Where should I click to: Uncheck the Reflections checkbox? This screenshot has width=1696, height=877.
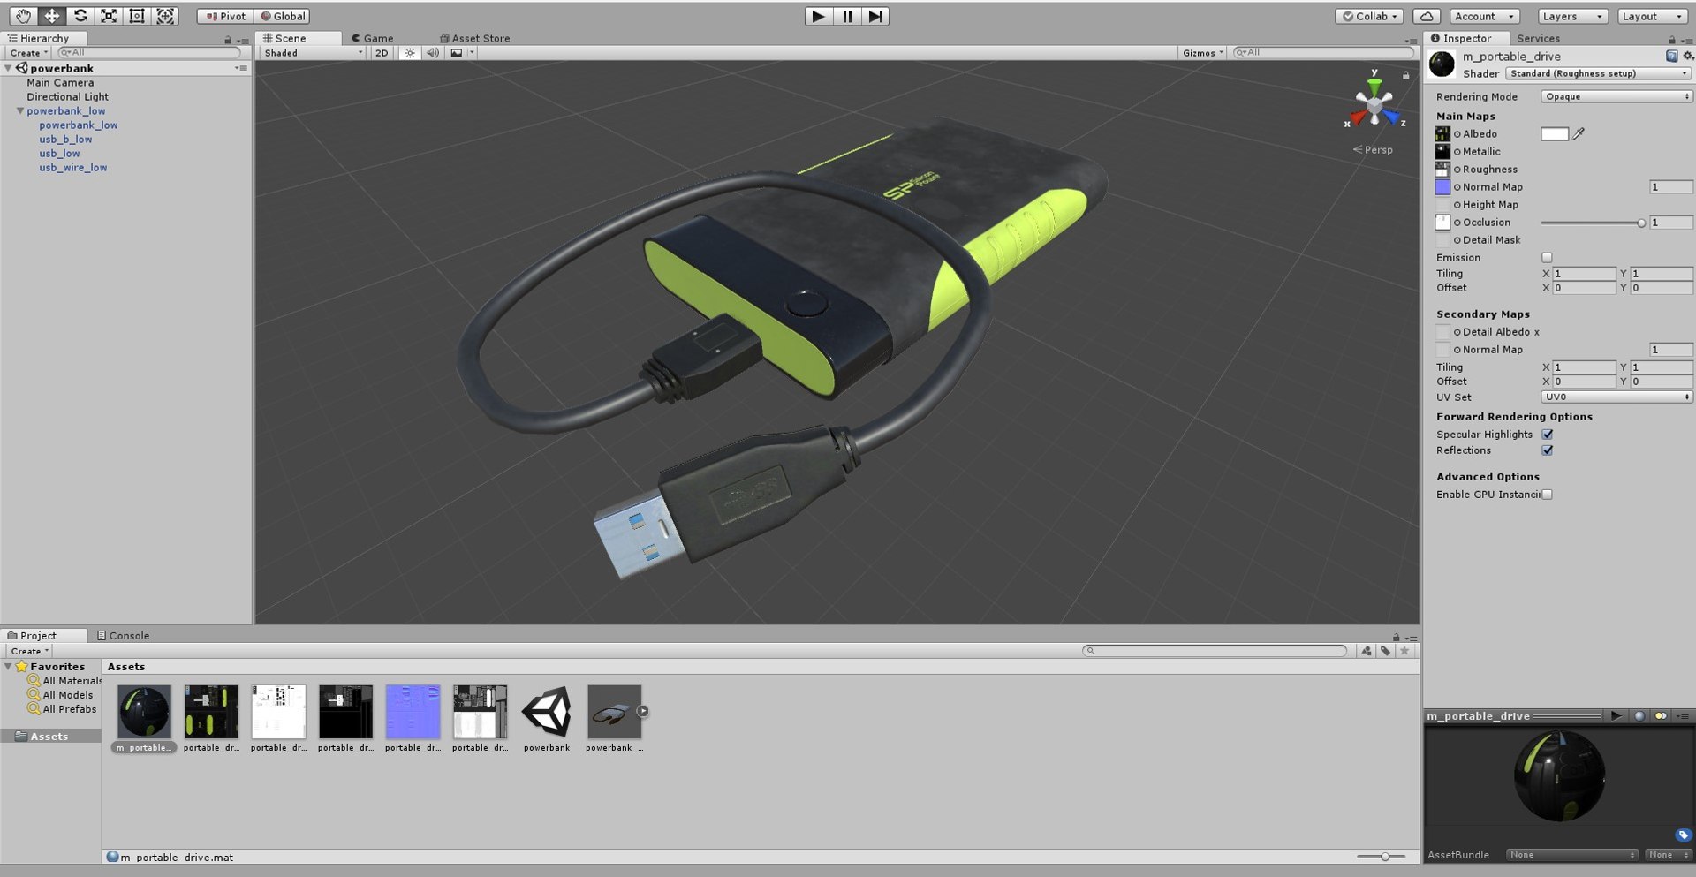coord(1548,450)
